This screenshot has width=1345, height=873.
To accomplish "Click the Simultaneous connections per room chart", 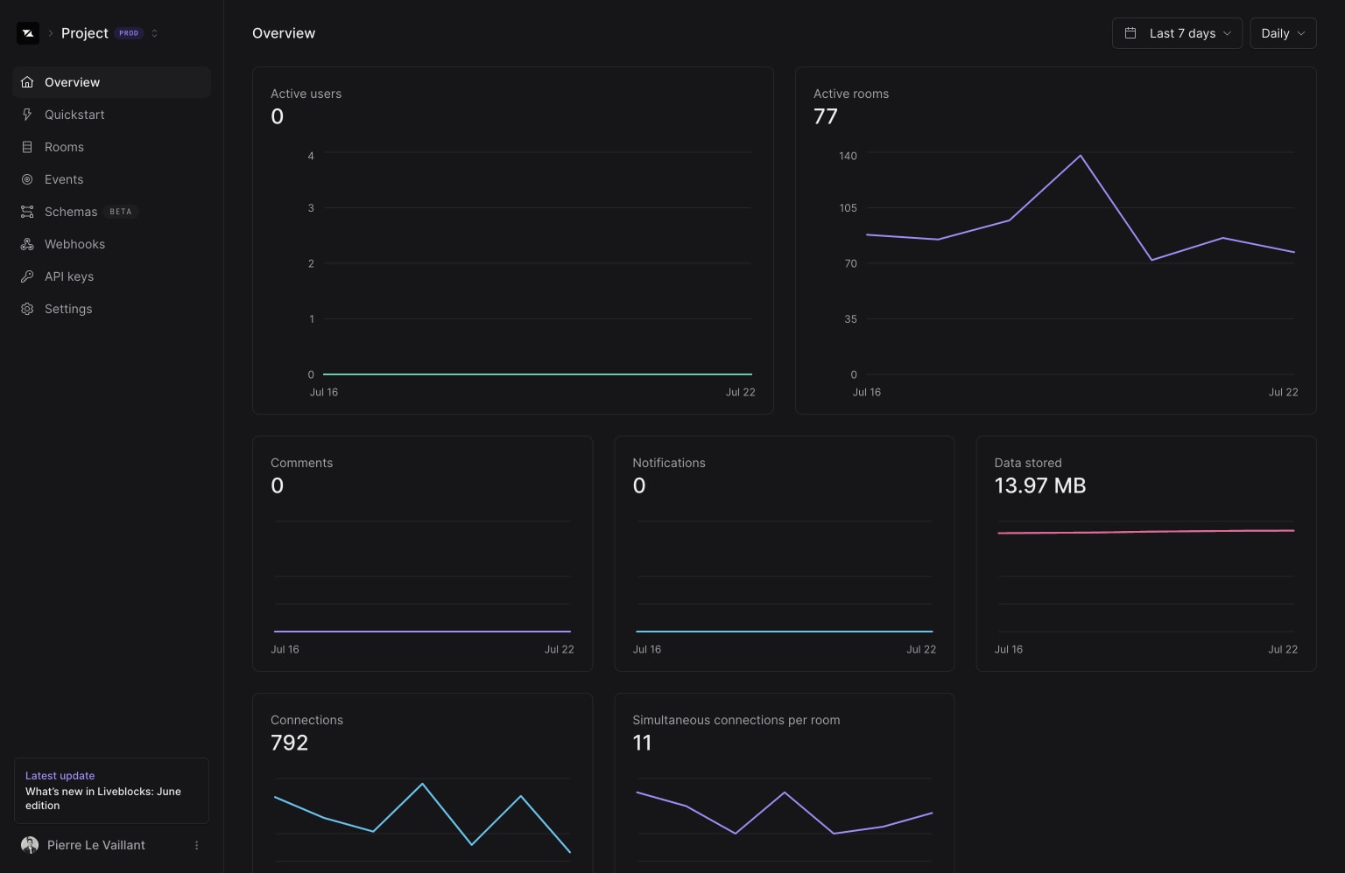I will pyautogui.click(x=784, y=813).
